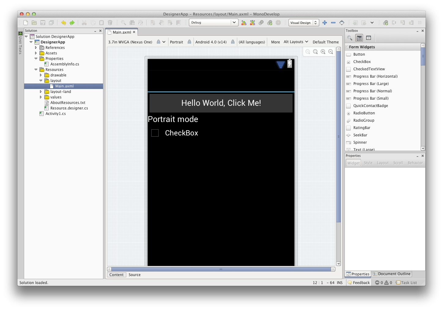The width and height of the screenshot is (443, 310).
Task: Switch to the Source tab
Action: click(135, 275)
